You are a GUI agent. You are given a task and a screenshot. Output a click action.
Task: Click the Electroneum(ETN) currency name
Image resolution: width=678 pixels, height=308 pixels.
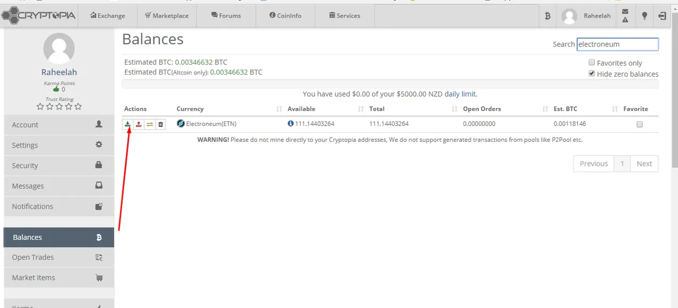(x=211, y=124)
